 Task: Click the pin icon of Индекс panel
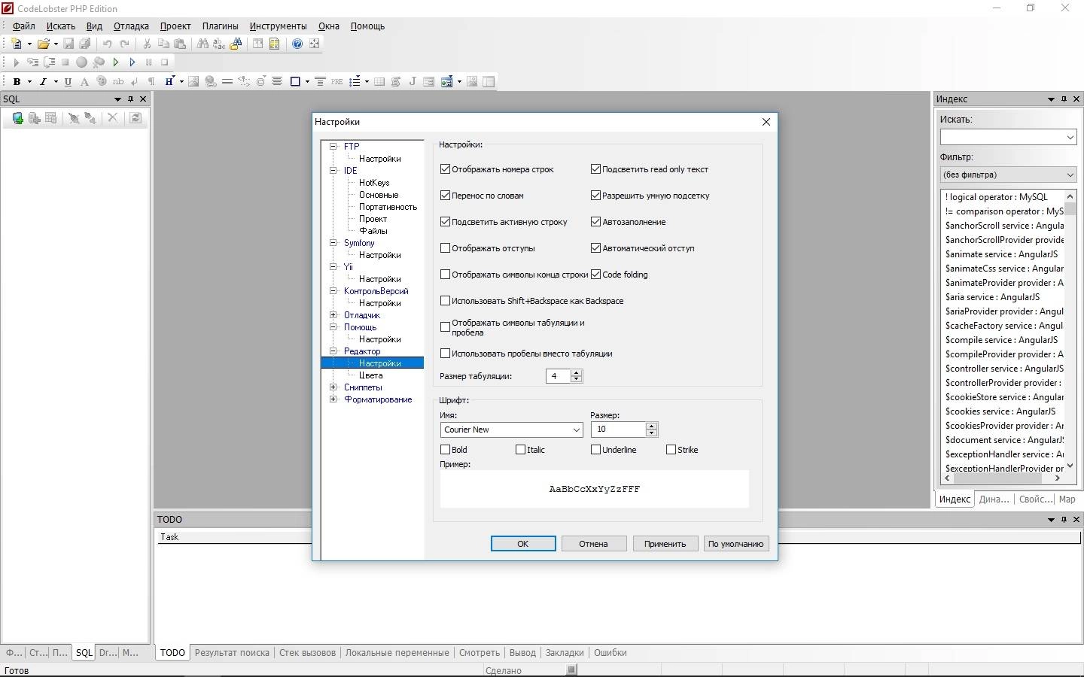[x=1064, y=99]
